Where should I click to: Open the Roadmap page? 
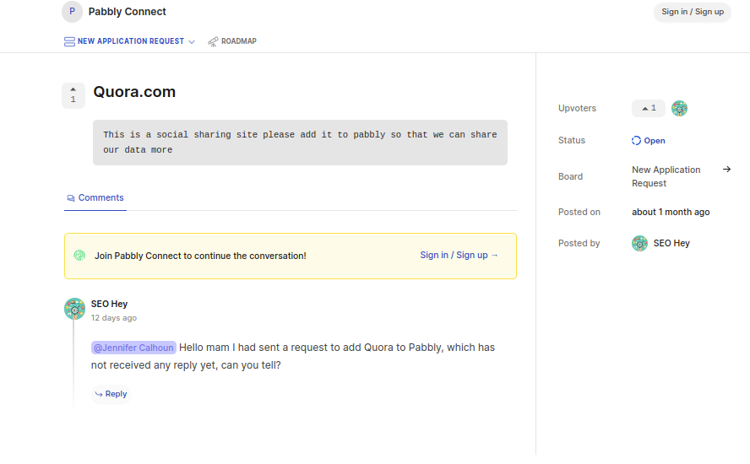pos(232,41)
